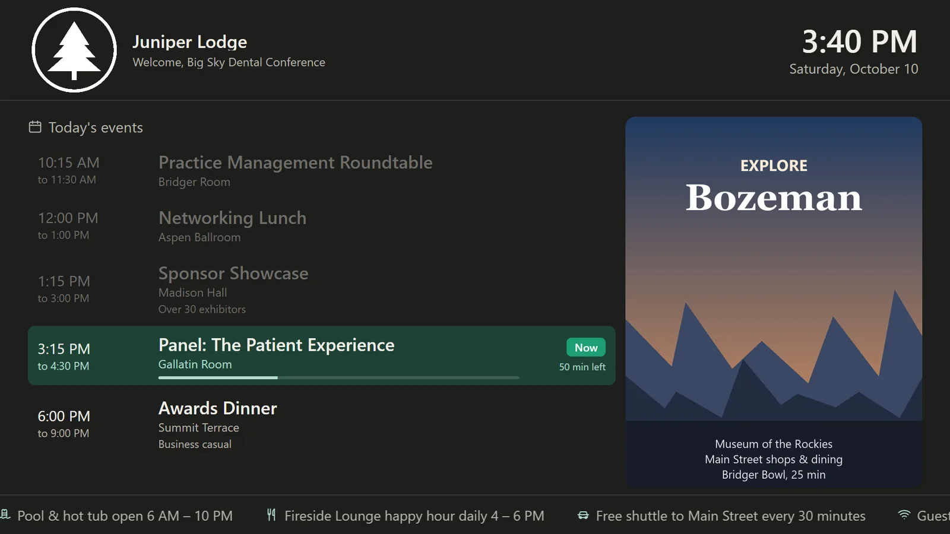Click the 3:40 PM clock display
The width and height of the screenshot is (950, 534).
click(860, 42)
